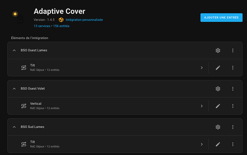Open three-dot menu on BSO Ouest Lames Tilt row
This screenshot has height=155, width=247.
tap(233, 68)
